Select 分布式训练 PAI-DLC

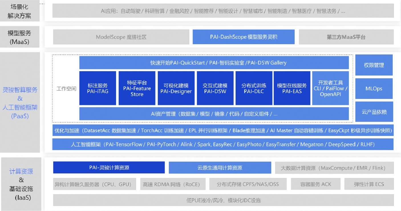pyautogui.click(x=254, y=88)
